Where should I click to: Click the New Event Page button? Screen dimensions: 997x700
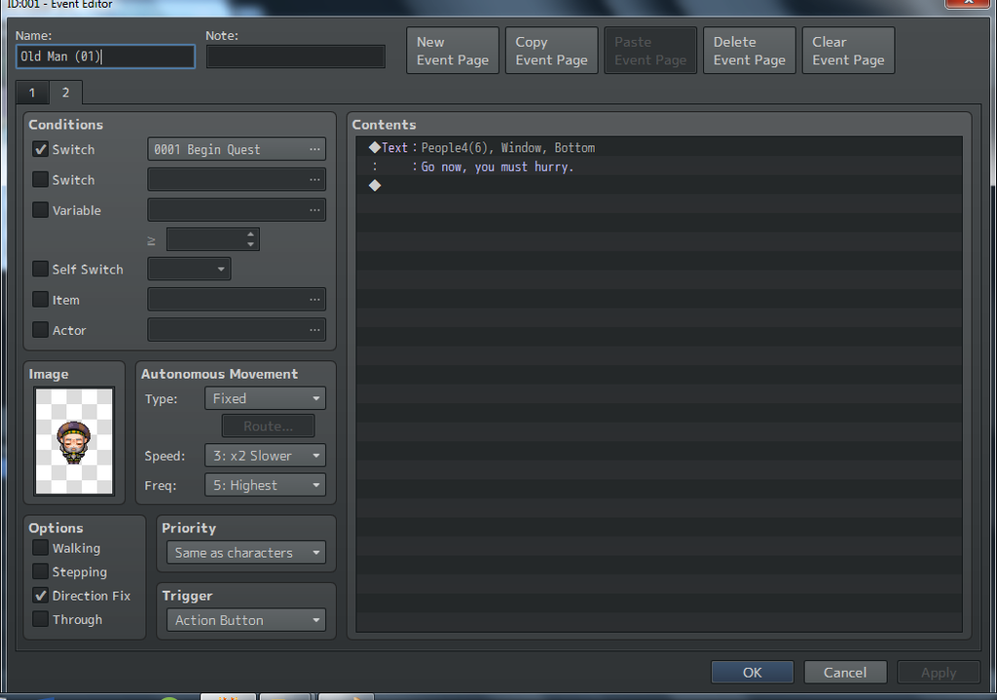click(x=452, y=51)
